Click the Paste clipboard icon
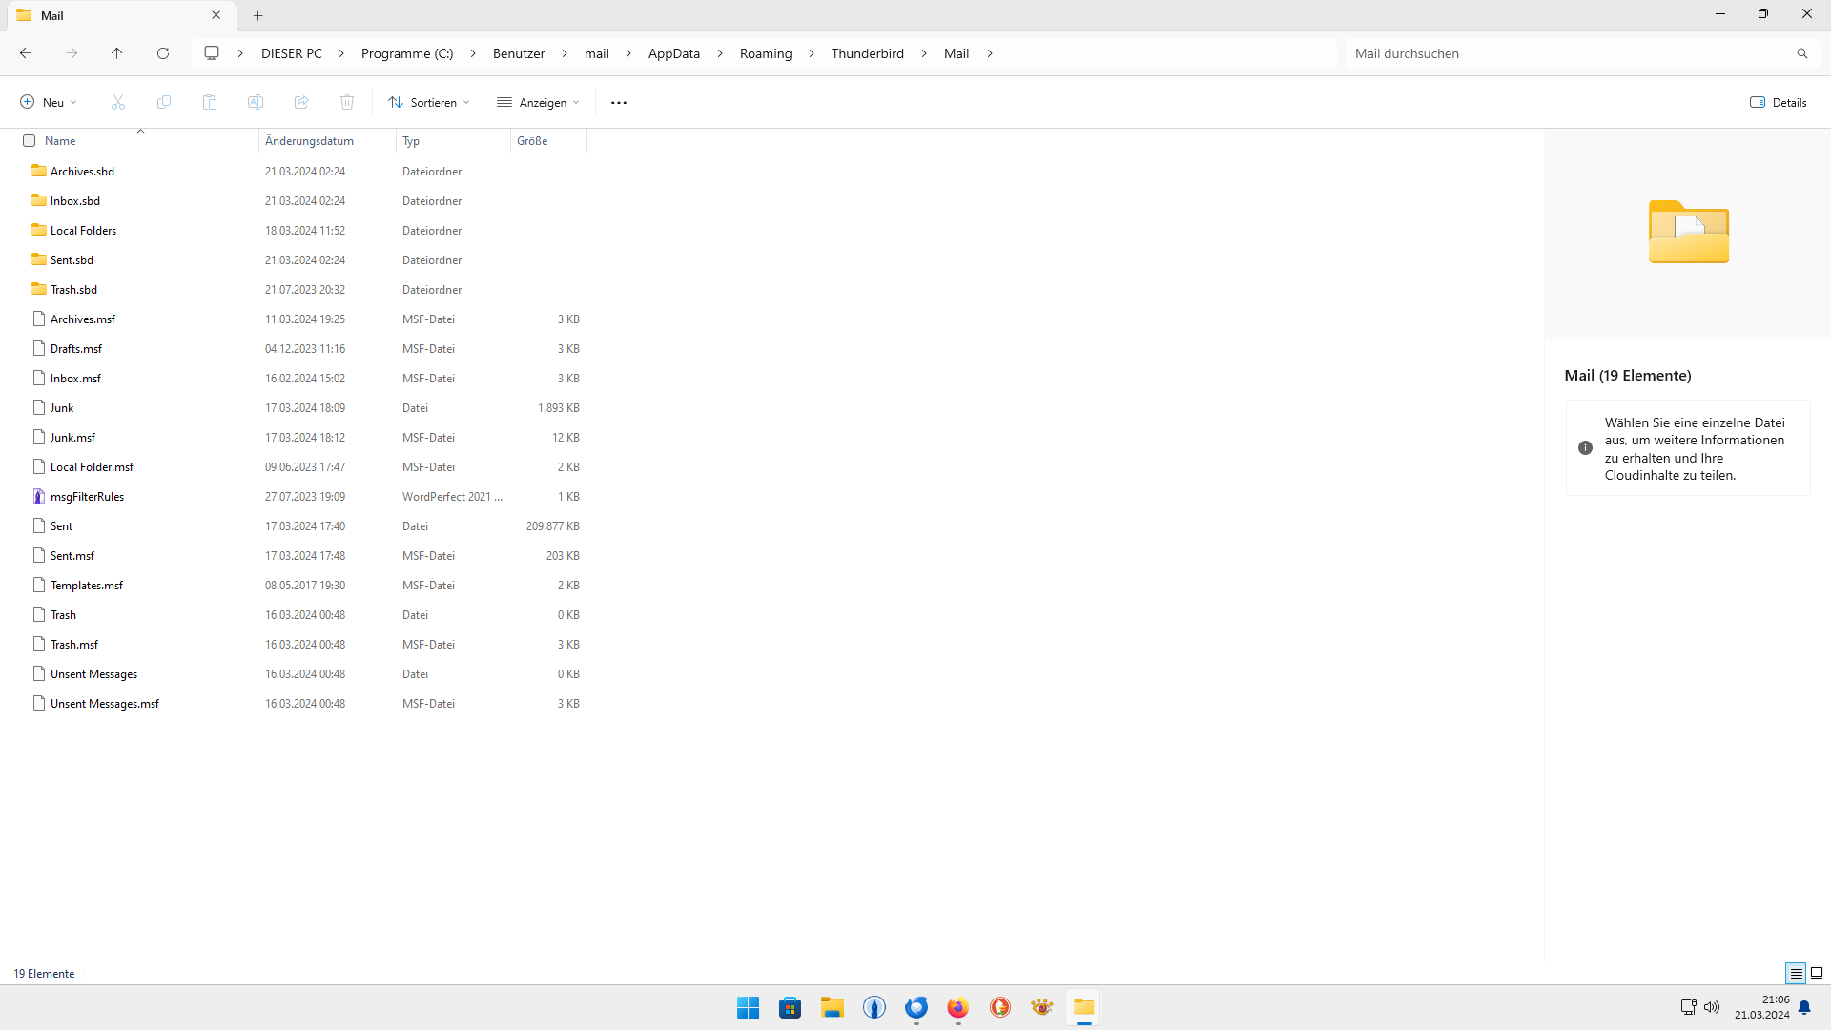This screenshot has height=1030, width=1831. tap(210, 102)
